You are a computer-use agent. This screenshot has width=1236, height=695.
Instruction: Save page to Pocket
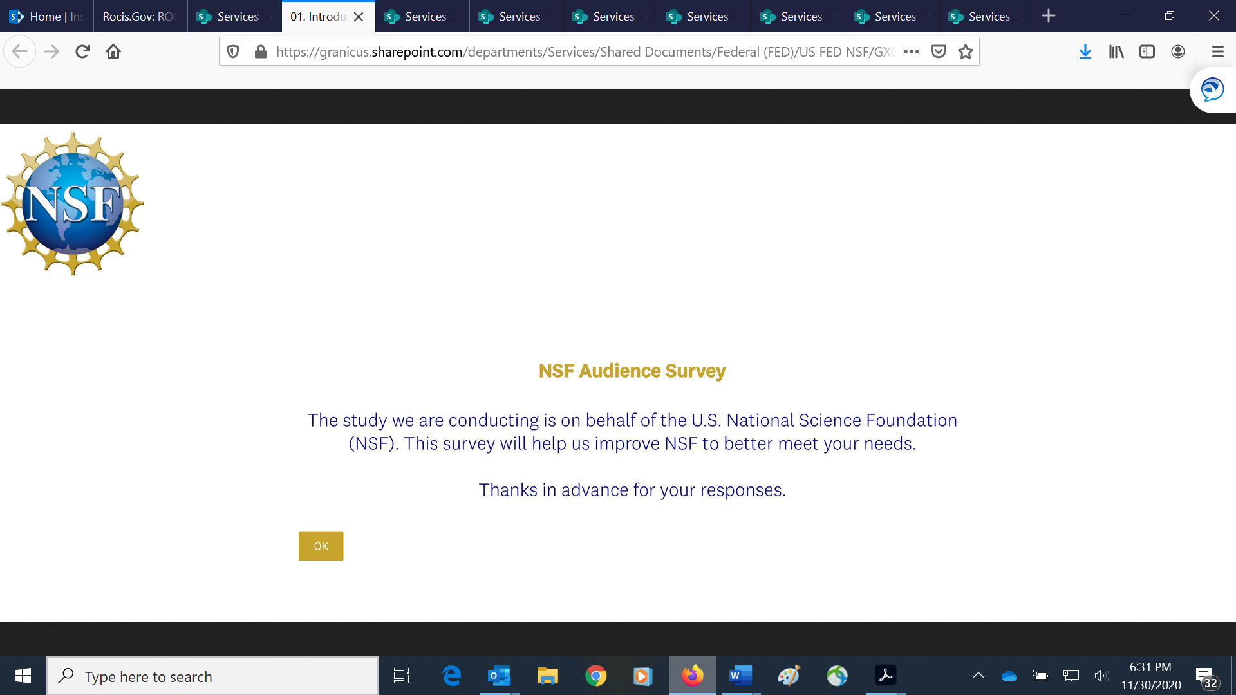[x=939, y=51]
